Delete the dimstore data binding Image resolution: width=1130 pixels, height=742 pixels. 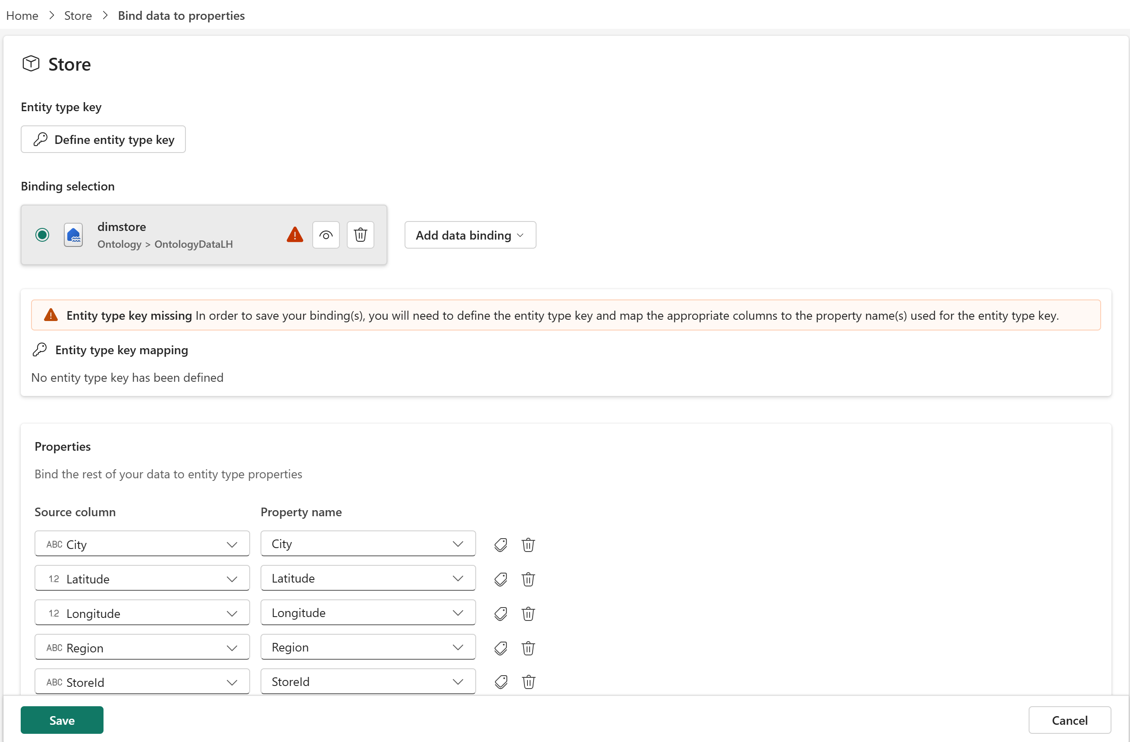tap(361, 235)
